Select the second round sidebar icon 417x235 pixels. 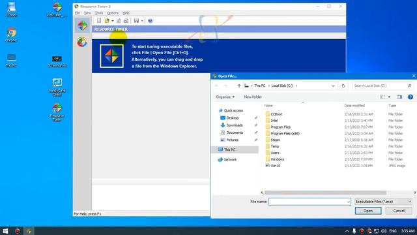click(x=82, y=42)
